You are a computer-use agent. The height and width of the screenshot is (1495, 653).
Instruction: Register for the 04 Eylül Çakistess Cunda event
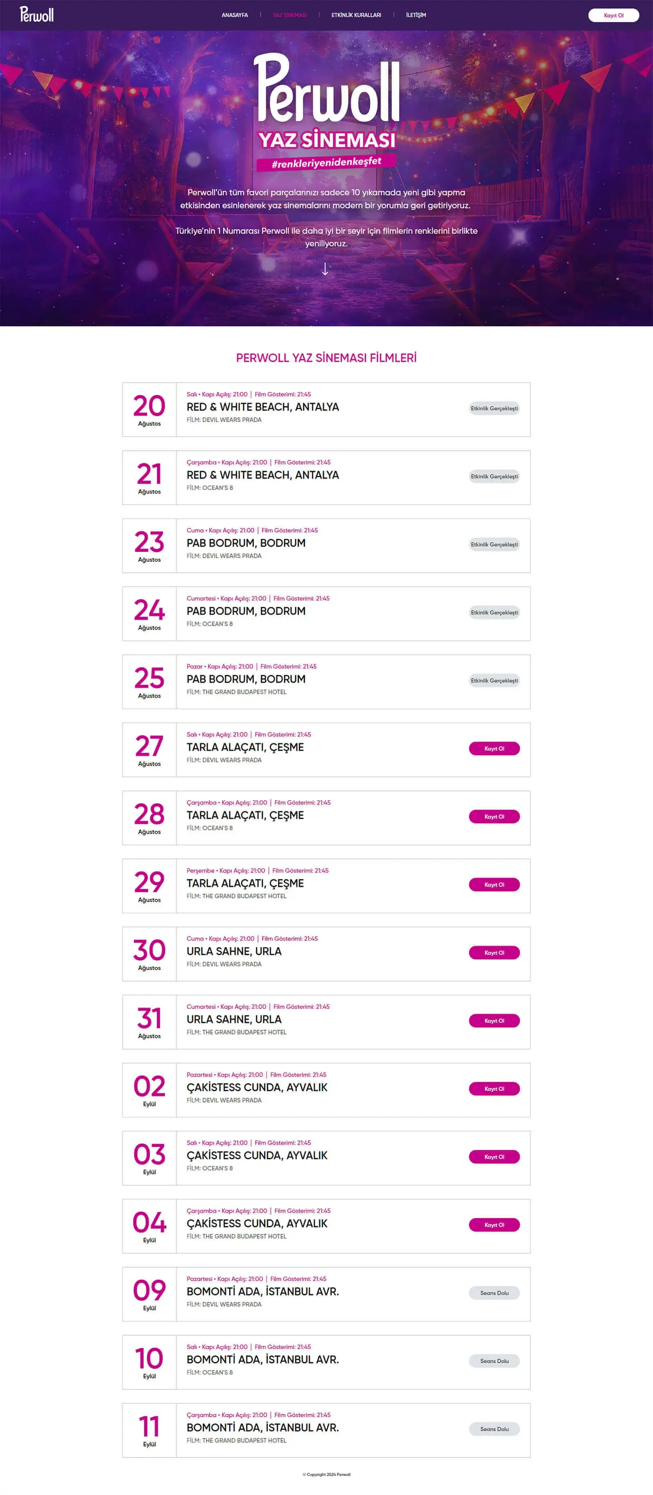[494, 1225]
